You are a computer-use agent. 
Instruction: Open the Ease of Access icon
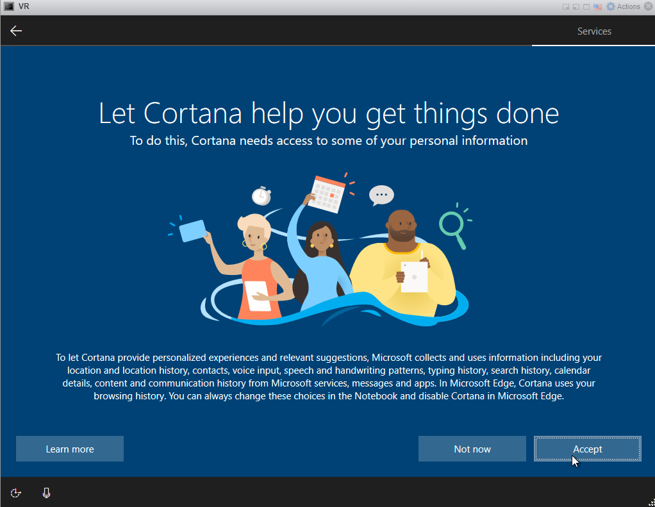point(16,493)
